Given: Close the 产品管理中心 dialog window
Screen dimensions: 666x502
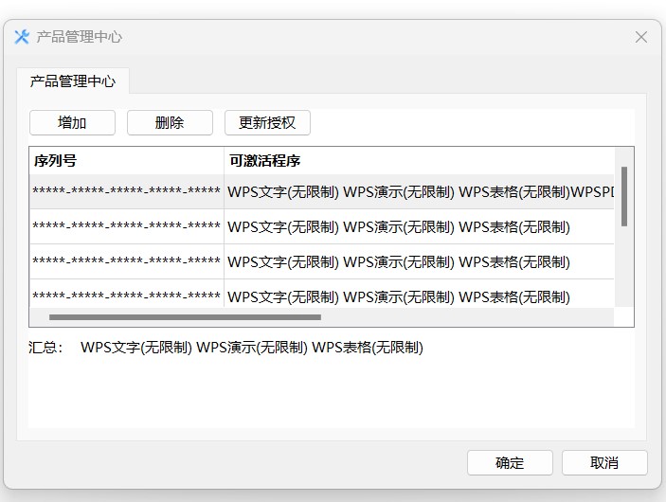Looking at the screenshot, I should [640, 37].
